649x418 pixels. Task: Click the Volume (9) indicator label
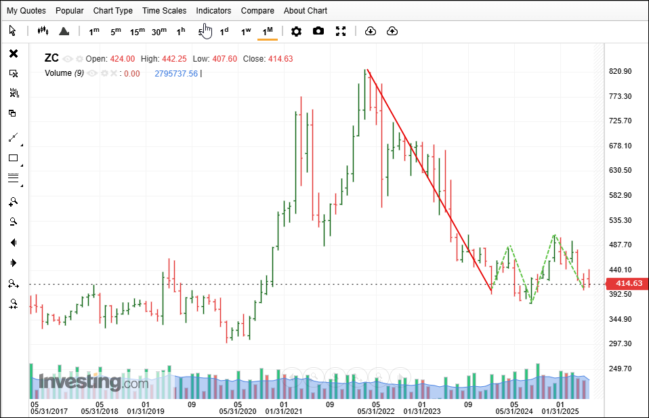coord(64,73)
